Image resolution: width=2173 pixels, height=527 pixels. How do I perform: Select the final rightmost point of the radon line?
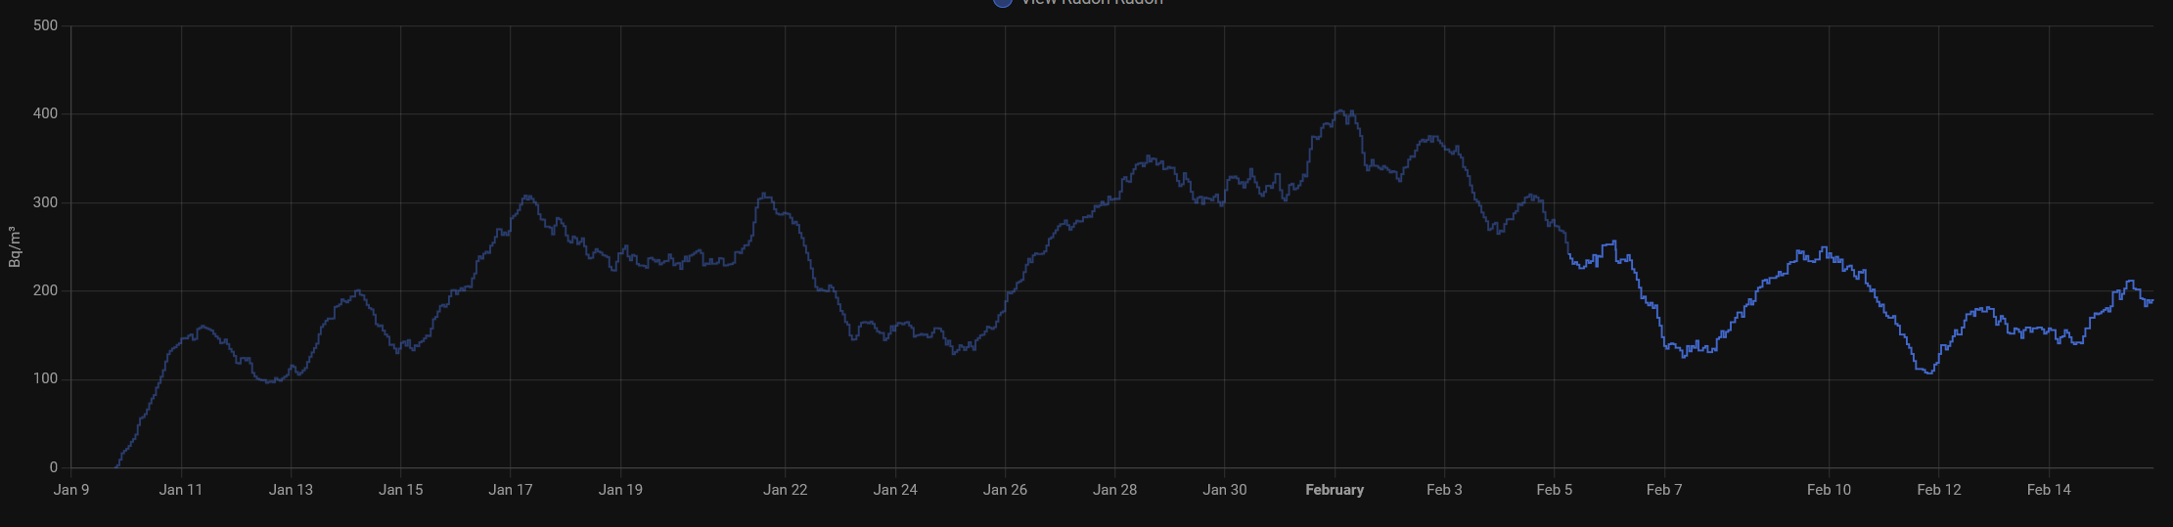pyautogui.click(x=2151, y=301)
